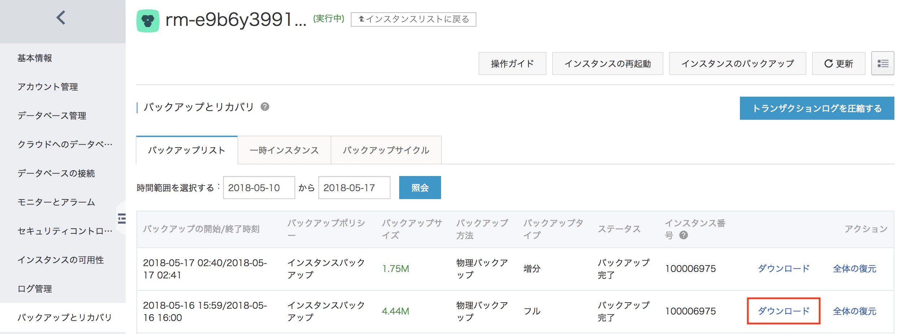Open モニターとアラーム in the sidebar
This screenshot has width=898, height=334.
(x=63, y=202)
